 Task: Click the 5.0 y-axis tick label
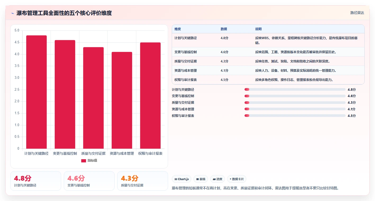[17, 30]
